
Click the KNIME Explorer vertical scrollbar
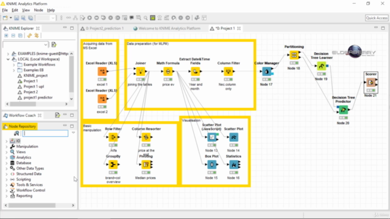tap(71, 74)
